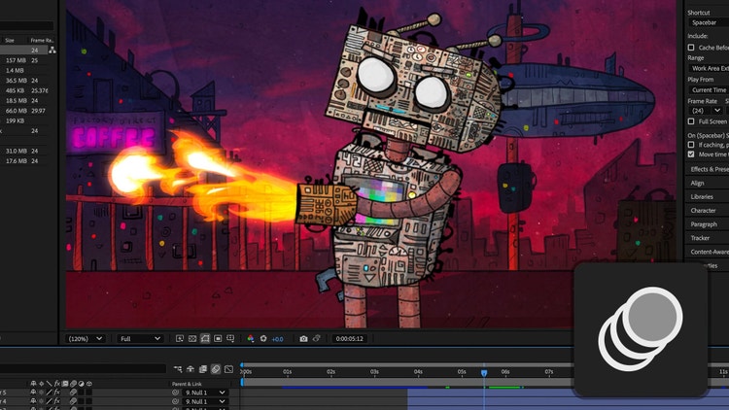Click the Frame Blending column header icon
The width and height of the screenshot is (729, 410).
(x=65, y=384)
